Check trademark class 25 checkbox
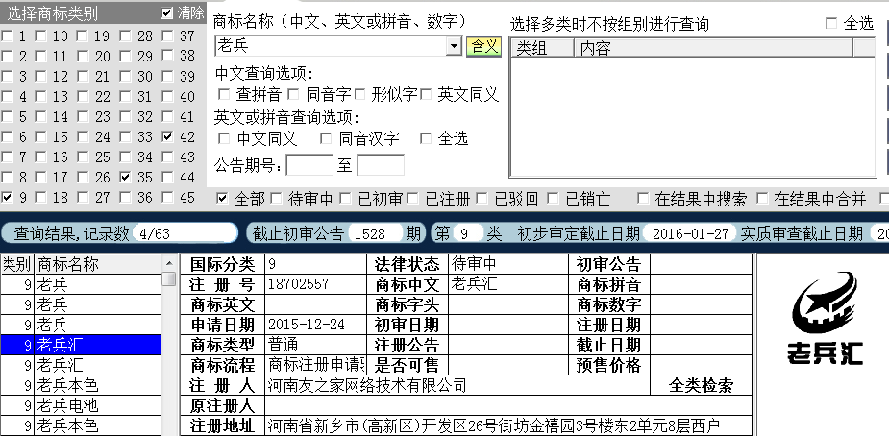The height and width of the screenshot is (436, 889). 84,157
